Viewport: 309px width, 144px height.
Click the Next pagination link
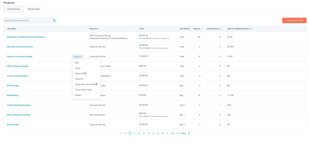(x=184, y=133)
